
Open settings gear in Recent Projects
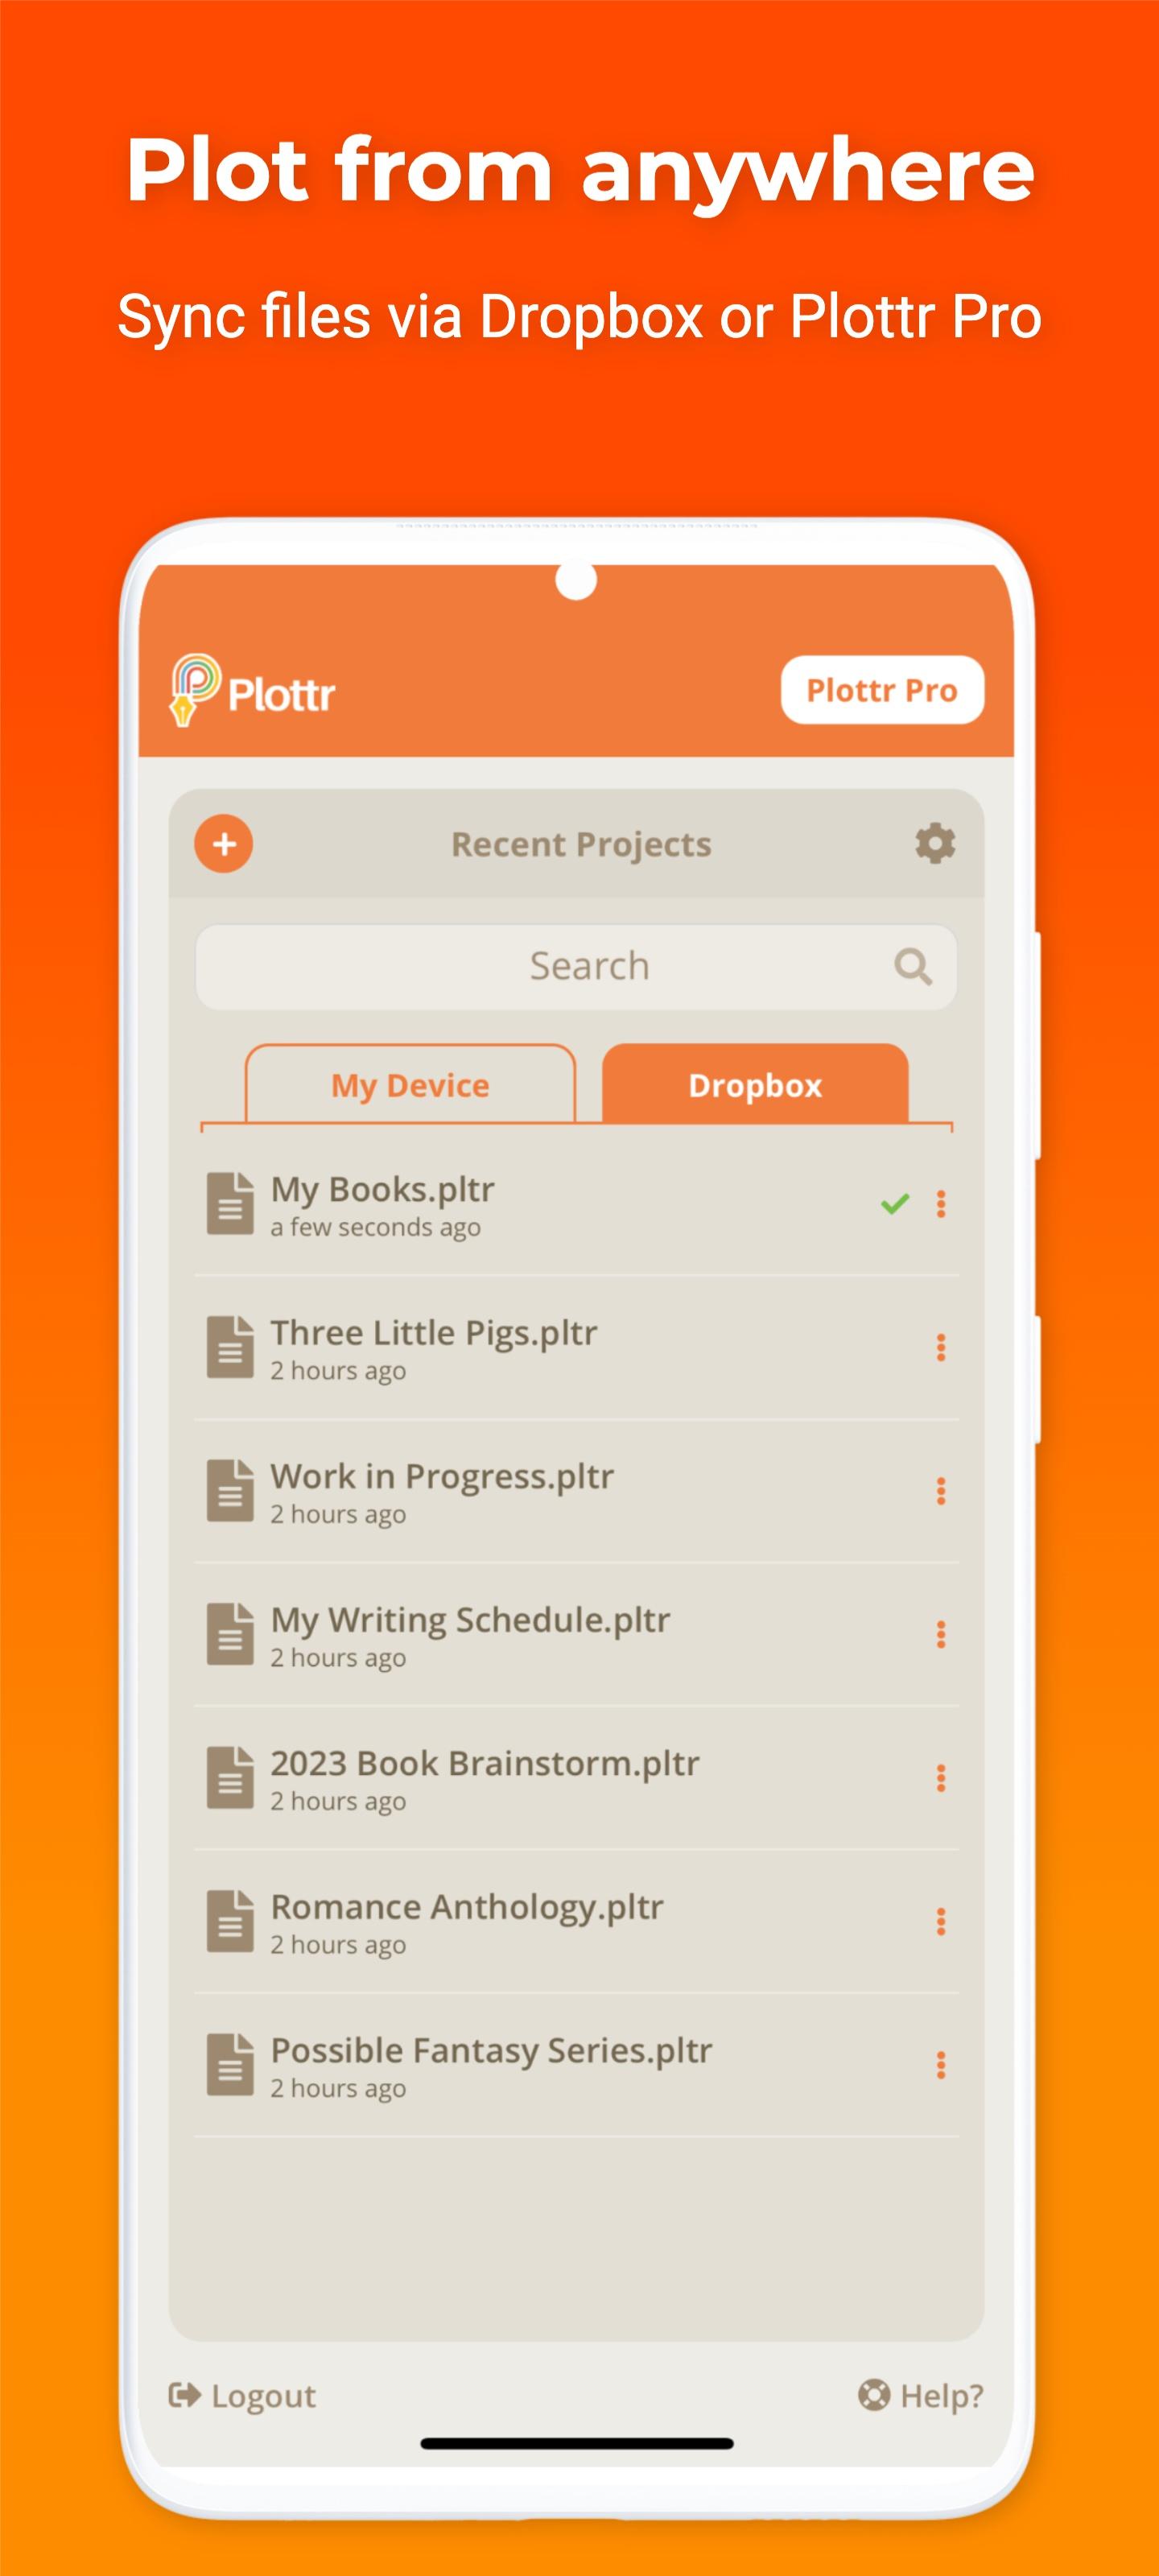point(935,844)
